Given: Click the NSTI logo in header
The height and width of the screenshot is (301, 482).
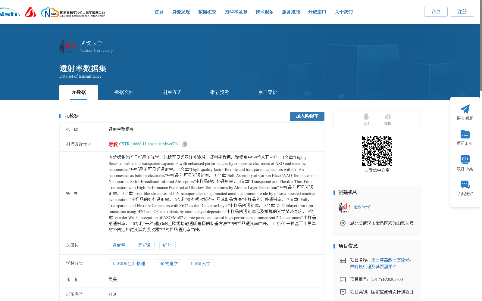Looking at the screenshot, I should [10, 12].
